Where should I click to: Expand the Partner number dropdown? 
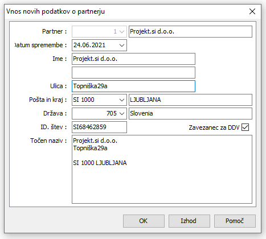tap(122, 31)
